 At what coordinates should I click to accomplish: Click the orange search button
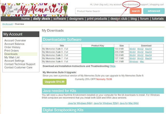(136, 11)
